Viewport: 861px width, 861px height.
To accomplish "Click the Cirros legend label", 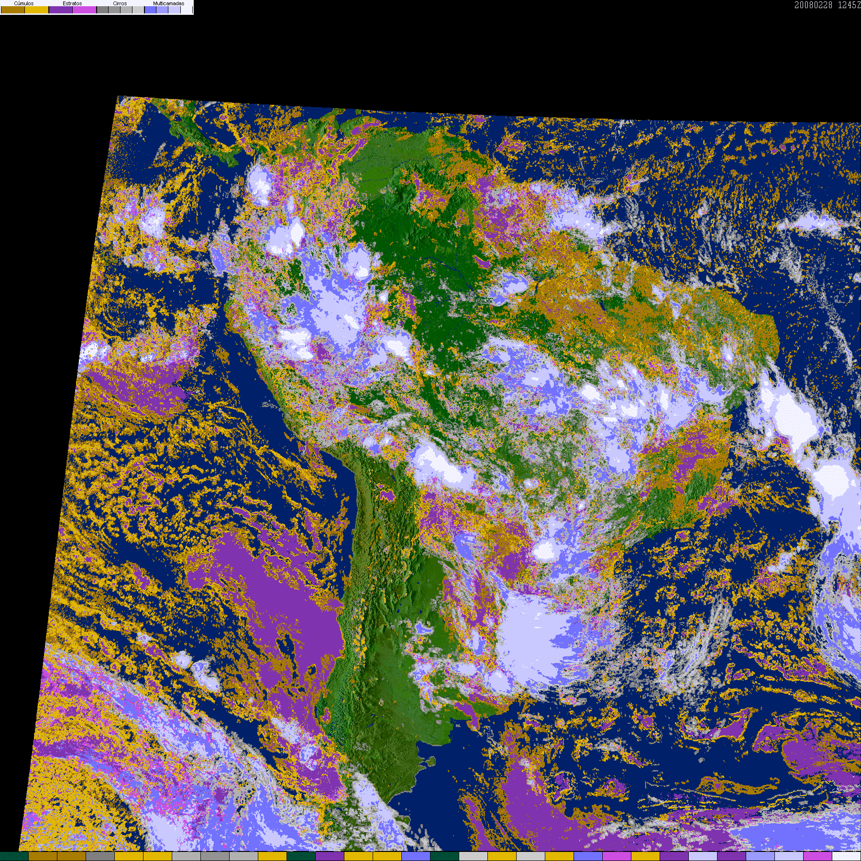I will coord(120,3).
